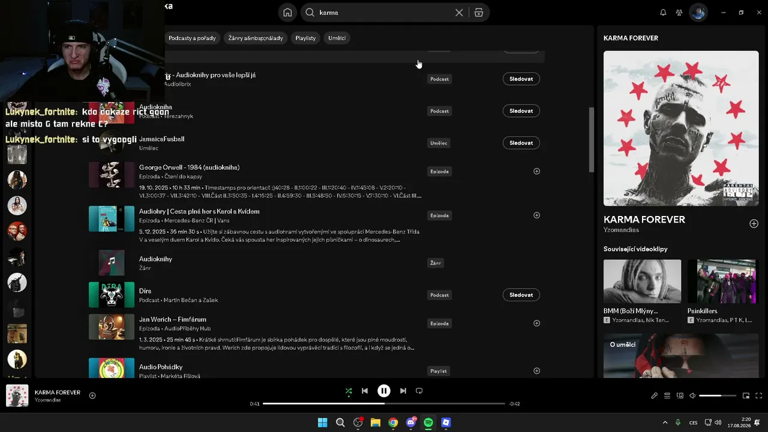
Task: Open the Díra podcast thumbnail
Action: point(112,295)
